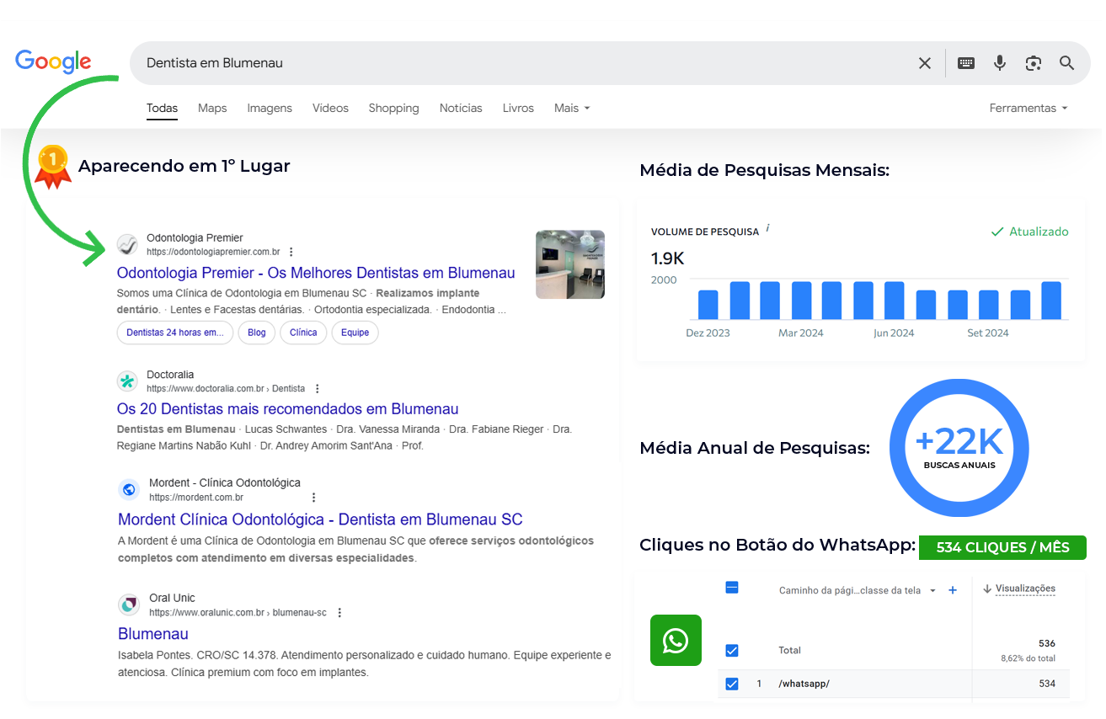This screenshot has width=1106, height=719.
Task: Click the Odontologia Premier favicon
Action: pyautogui.click(x=127, y=244)
